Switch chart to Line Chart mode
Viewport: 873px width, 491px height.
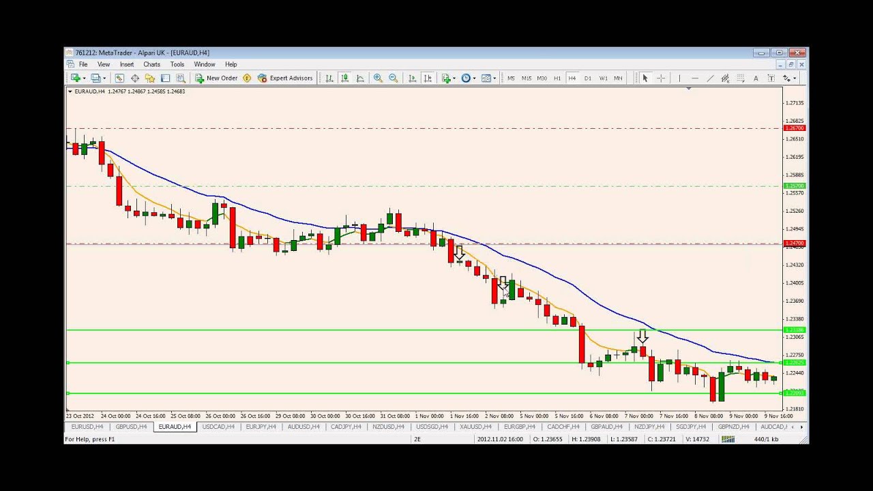(360, 78)
